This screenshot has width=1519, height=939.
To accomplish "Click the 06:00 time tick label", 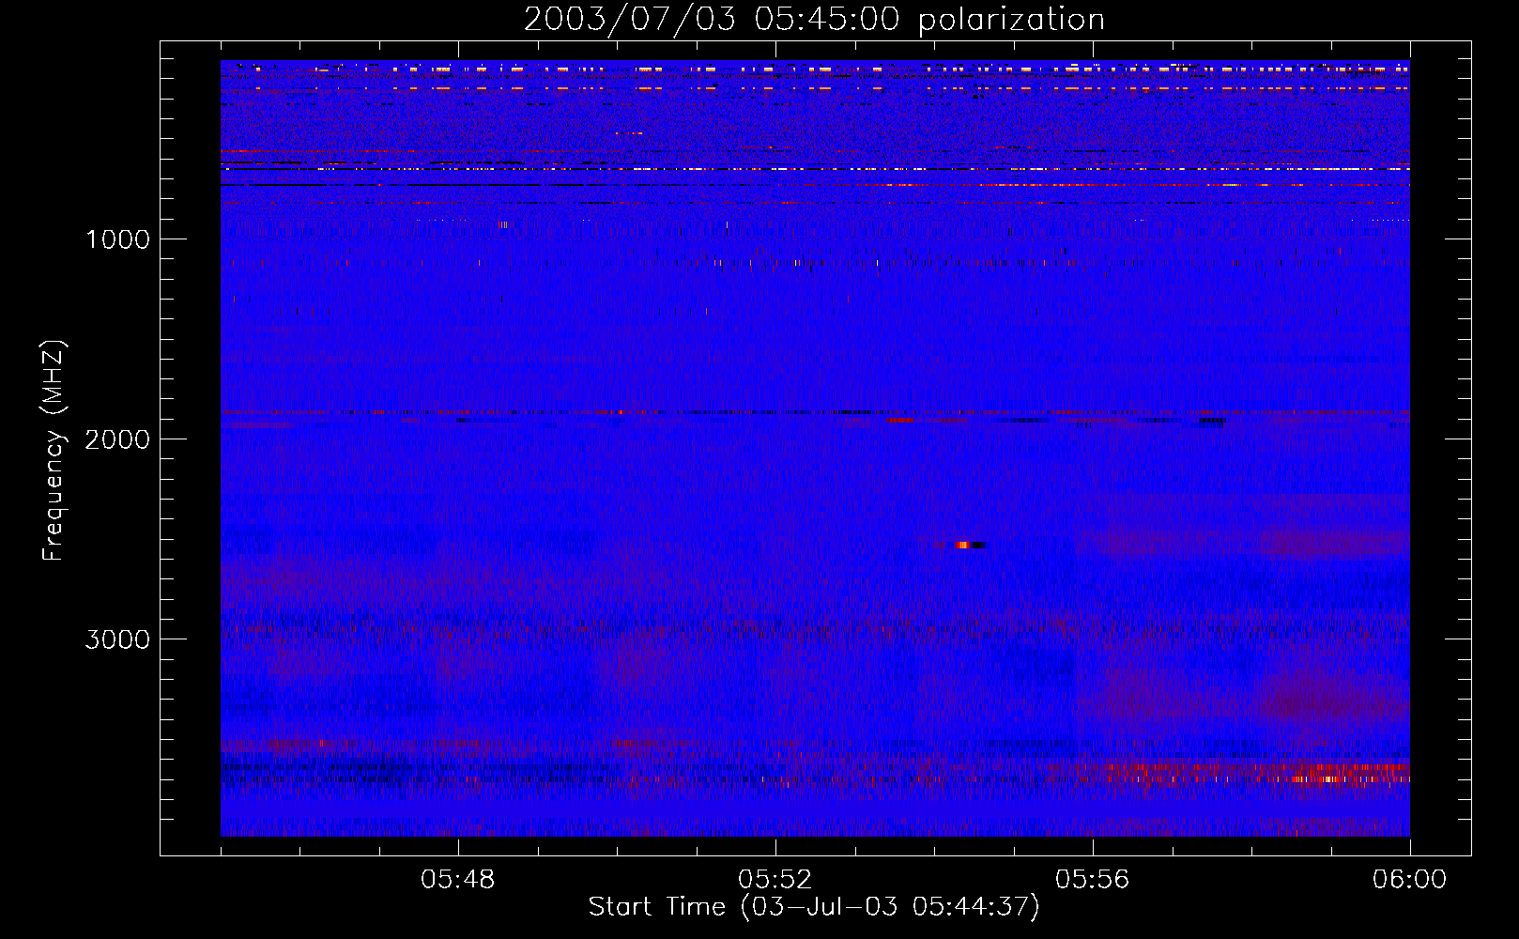I will 1410,880.
